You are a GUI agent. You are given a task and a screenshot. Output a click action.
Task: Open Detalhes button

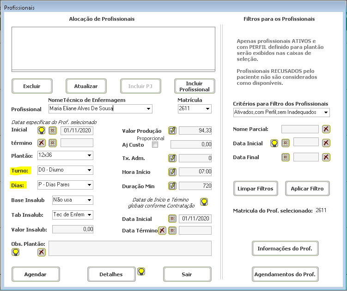click(x=111, y=274)
